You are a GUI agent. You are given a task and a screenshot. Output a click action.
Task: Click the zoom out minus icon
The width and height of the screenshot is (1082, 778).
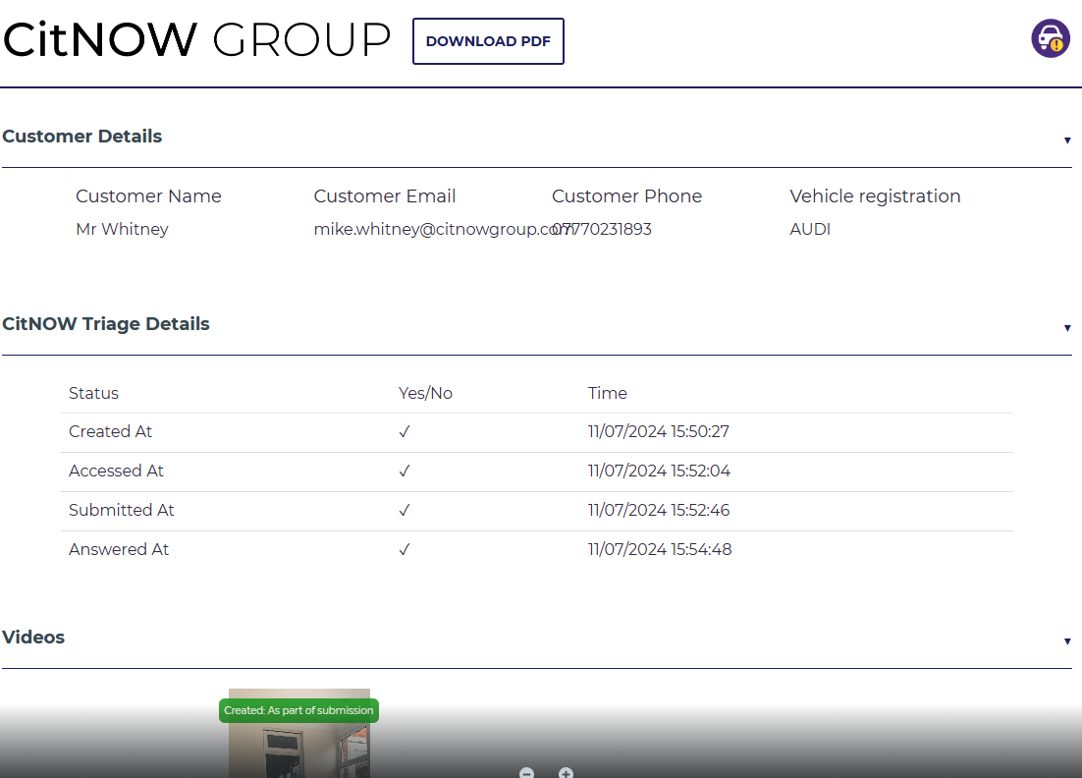526,772
